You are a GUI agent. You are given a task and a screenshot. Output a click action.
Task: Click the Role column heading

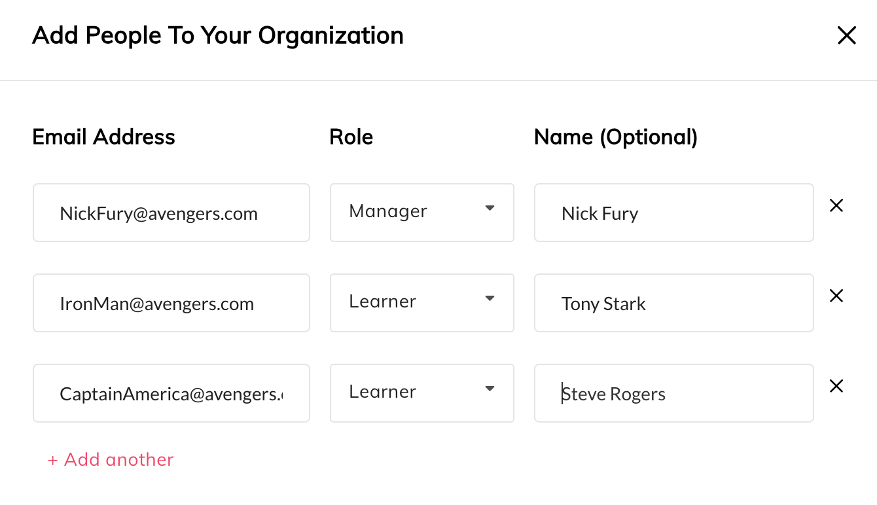click(351, 137)
